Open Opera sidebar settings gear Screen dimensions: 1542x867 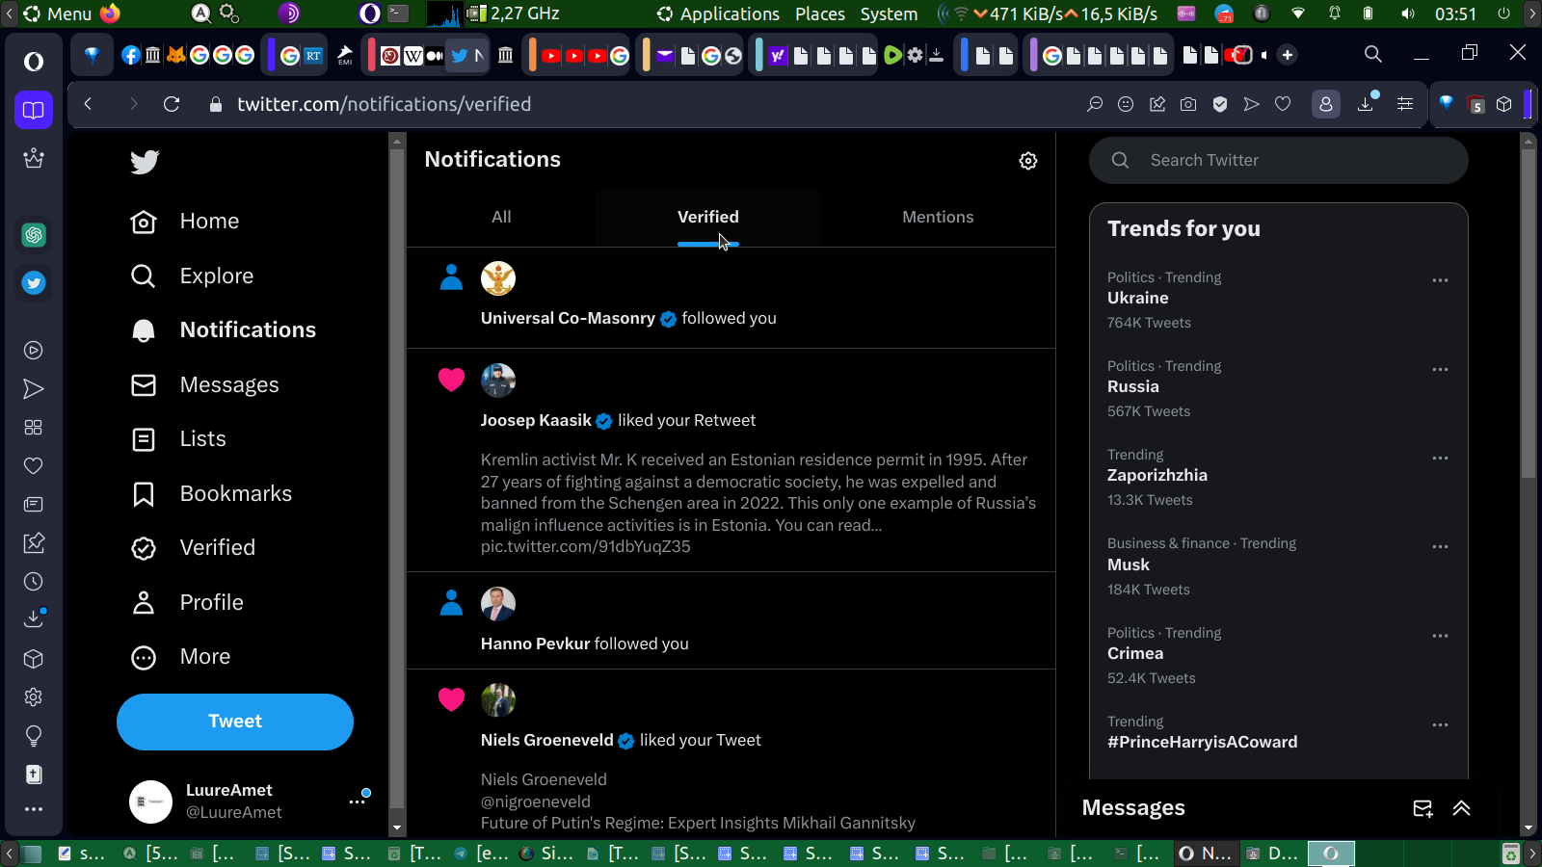(34, 697)
